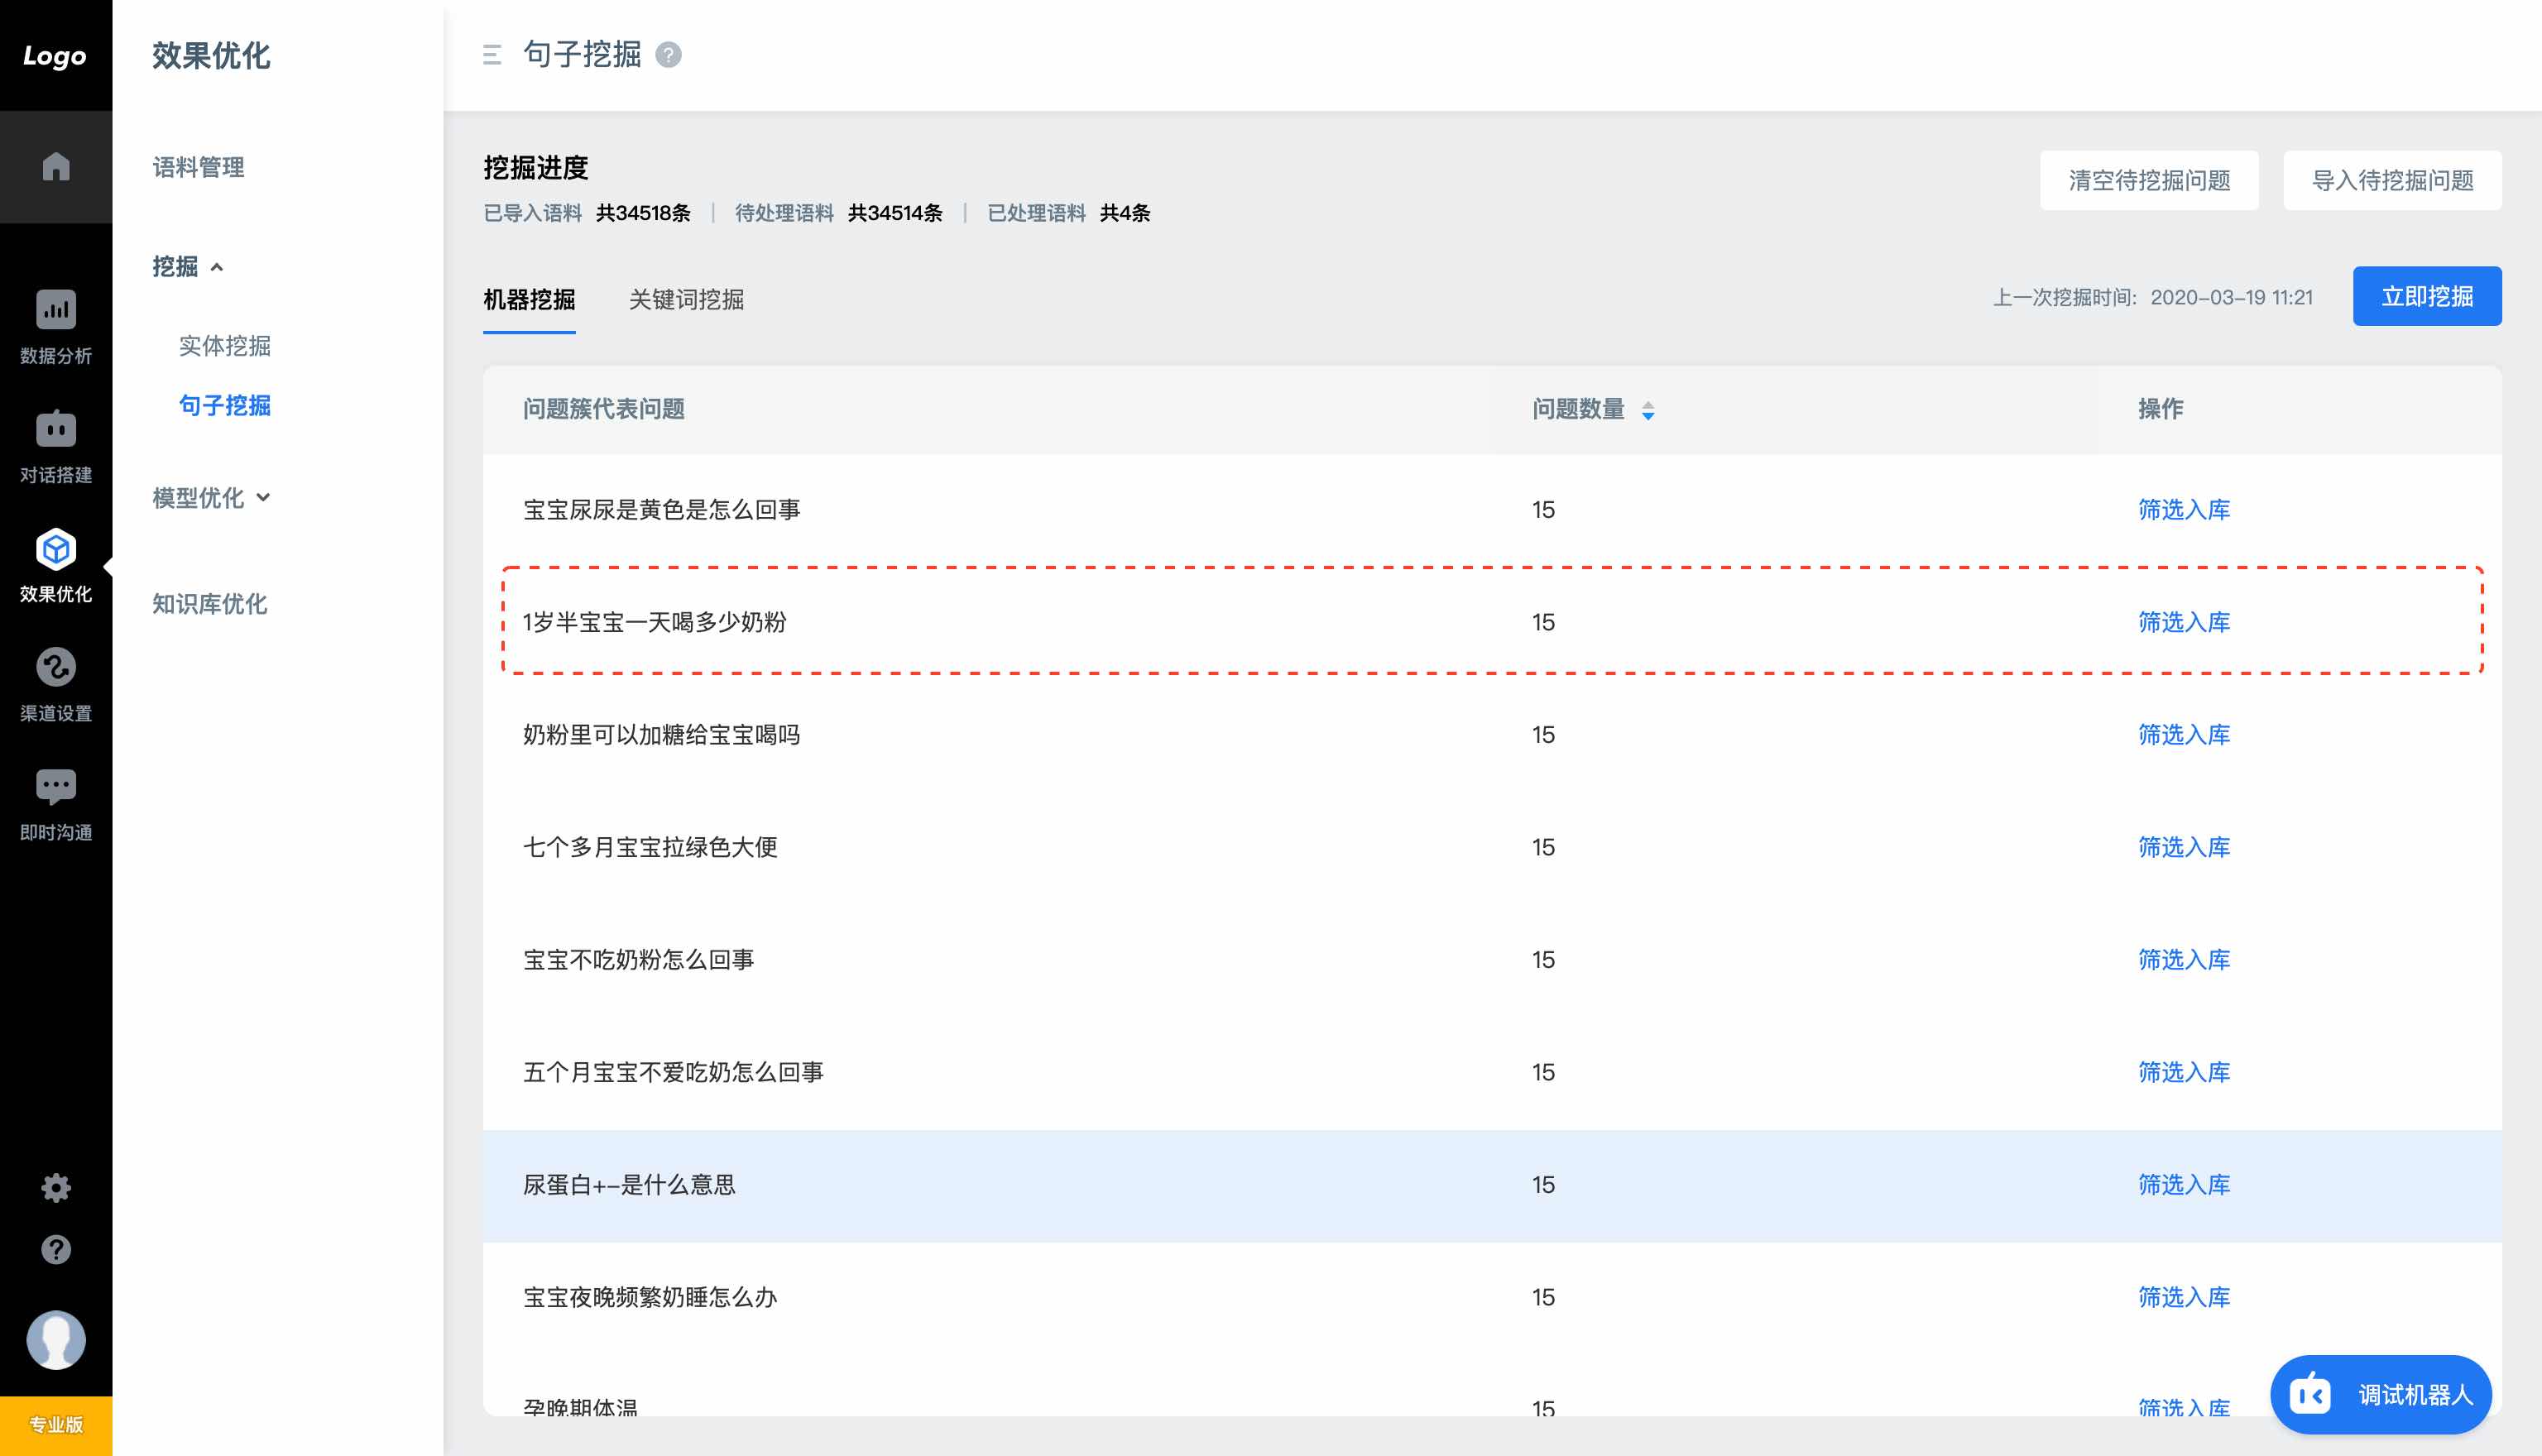The width and height of the screenshot is (2542, 1456).
Task: Click 操作 column header
Action: tap(2161, 409)
